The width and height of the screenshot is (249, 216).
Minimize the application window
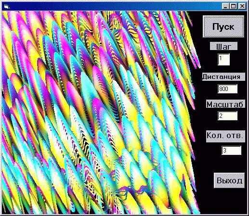(x=225, y=6)
